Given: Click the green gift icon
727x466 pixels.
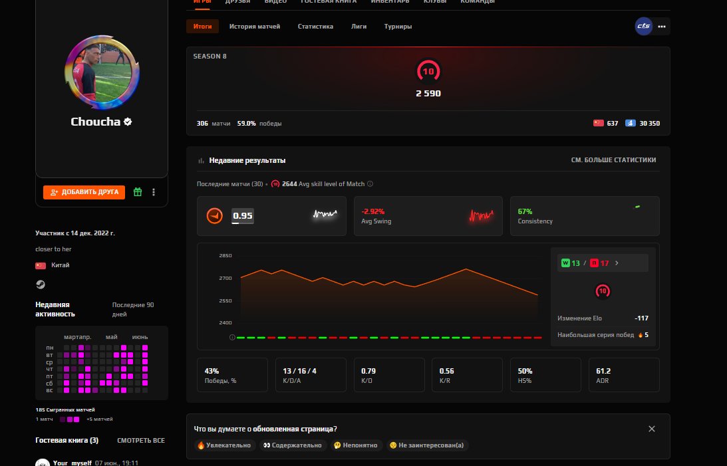Looking at the screenshot, I should (138, 191).
